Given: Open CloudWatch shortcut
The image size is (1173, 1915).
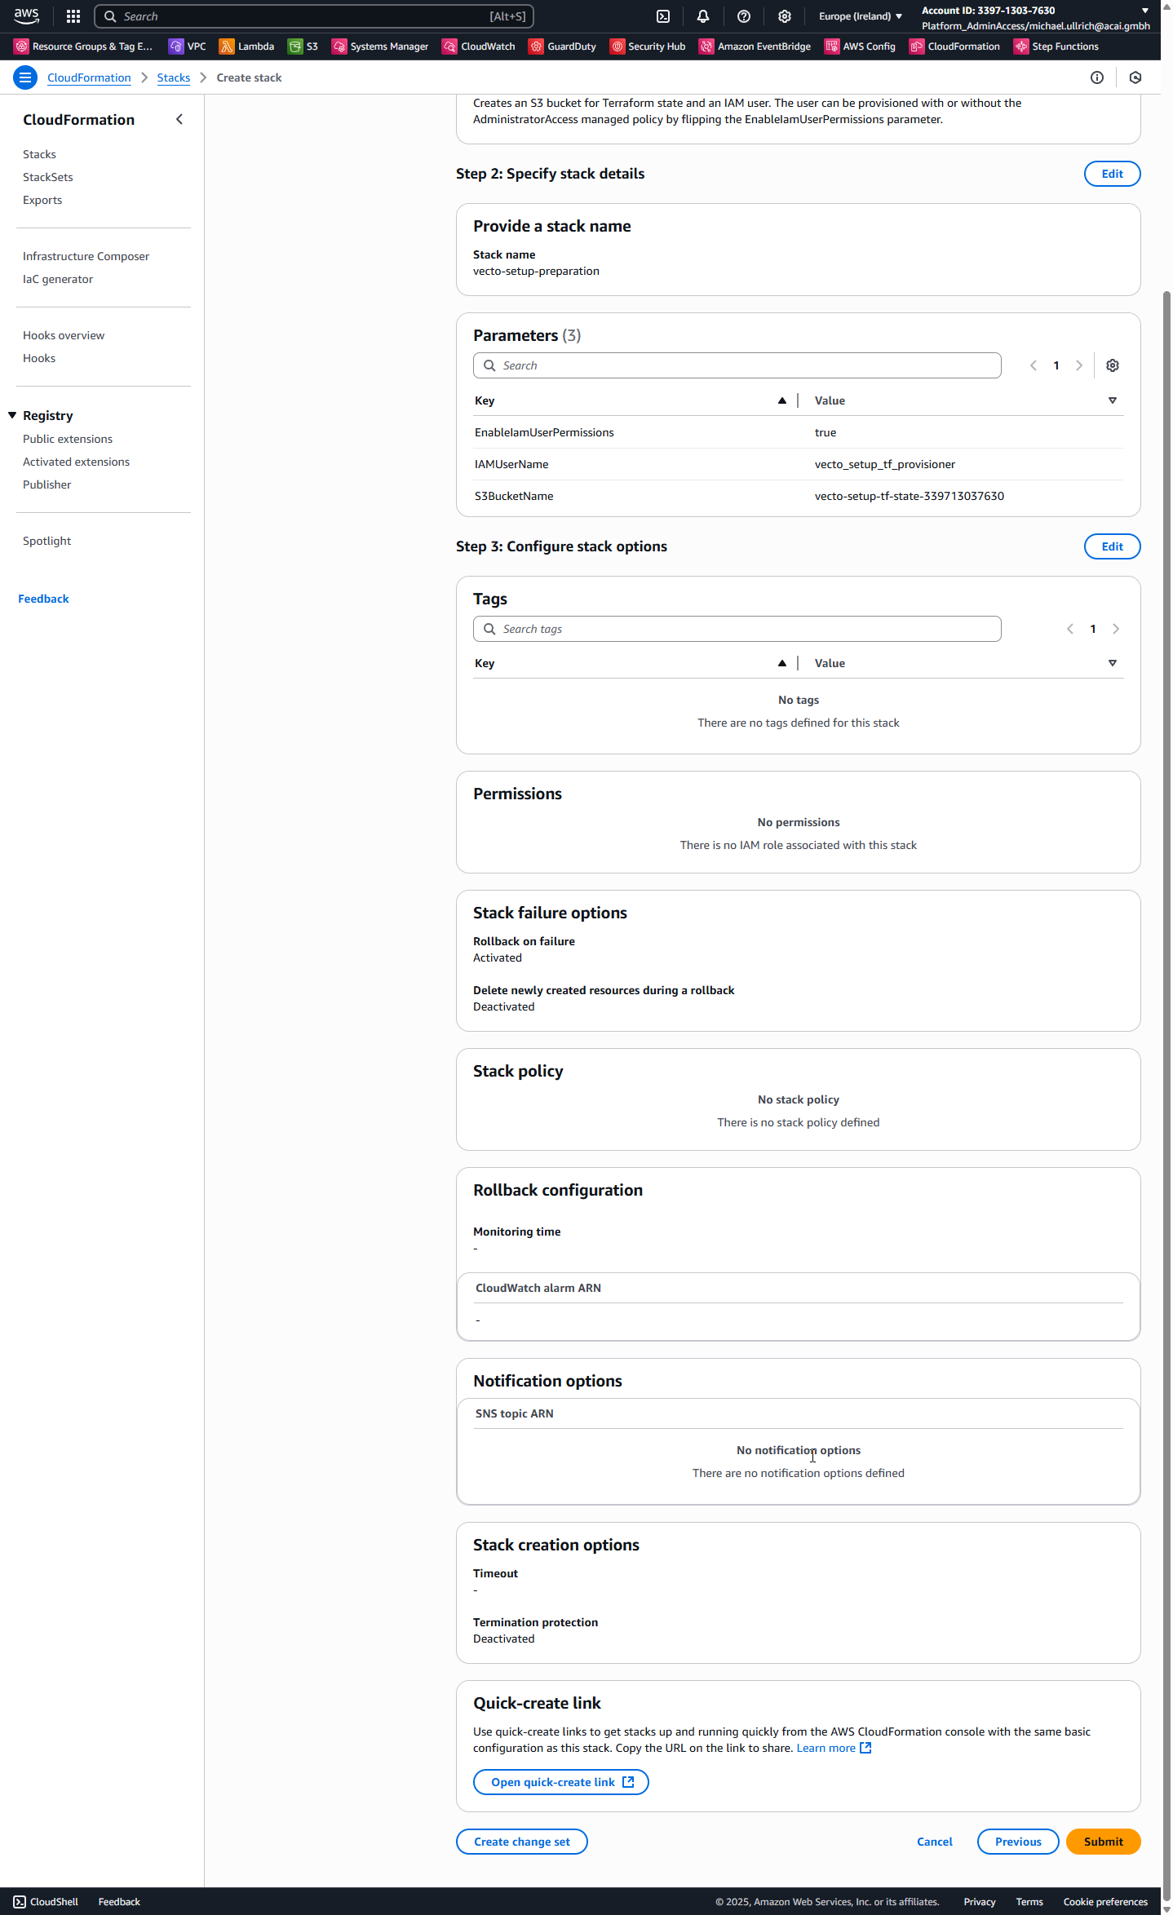Looking at the screenshot, I should tap(479, 46).
